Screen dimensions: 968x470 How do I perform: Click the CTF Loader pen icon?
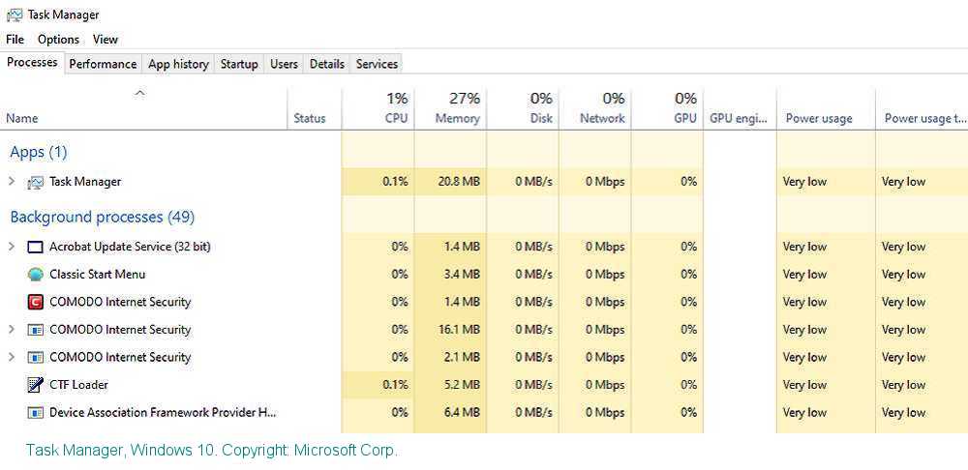pos(35,385)
